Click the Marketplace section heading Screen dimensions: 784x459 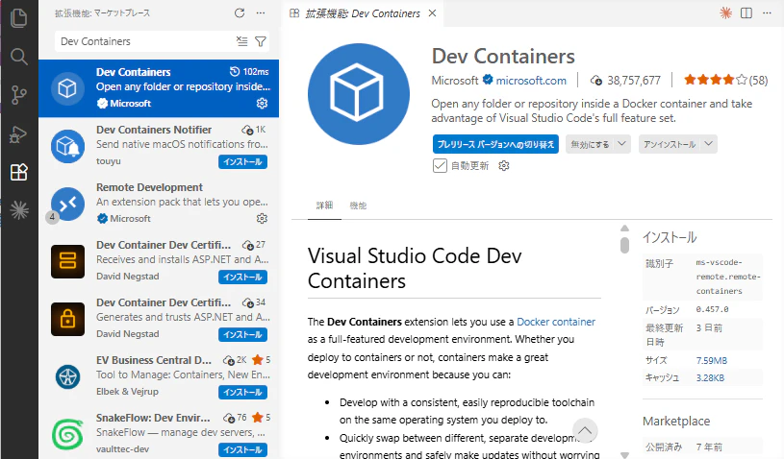tap(676, 422)
